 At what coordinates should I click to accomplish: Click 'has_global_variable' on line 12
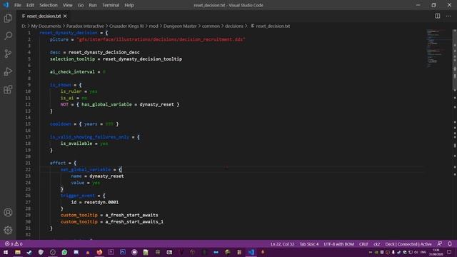[106, 104]
